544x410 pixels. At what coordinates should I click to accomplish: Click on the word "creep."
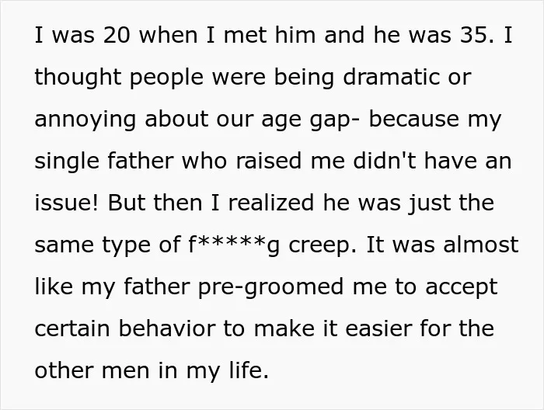pyautogui.click(x=323, y=245)
